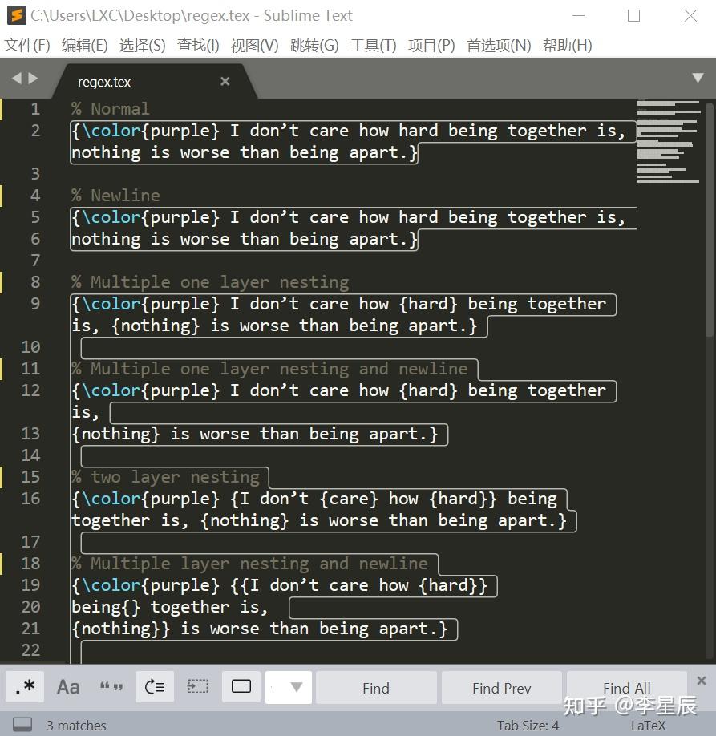The width and height of the screenshot is (716, 736).
Task: Toggle whole word matching option
Action: (111, 687)
